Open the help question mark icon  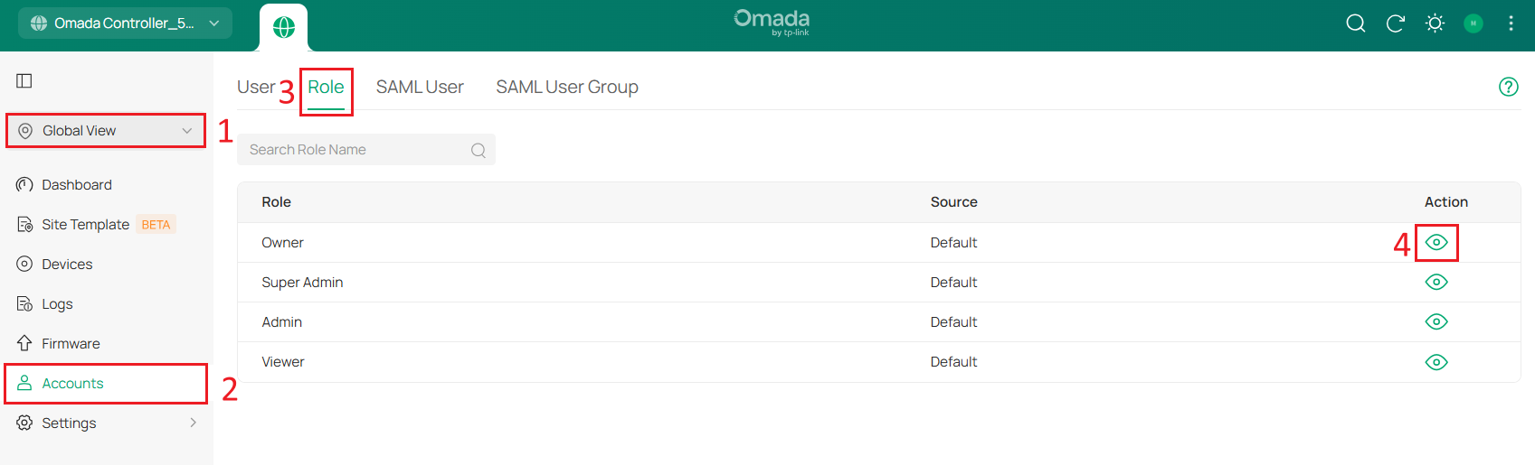click(1508, 87)
